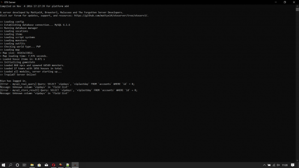Click the '>> TropiaOT Server Online!' line

[x=18, y=74]
